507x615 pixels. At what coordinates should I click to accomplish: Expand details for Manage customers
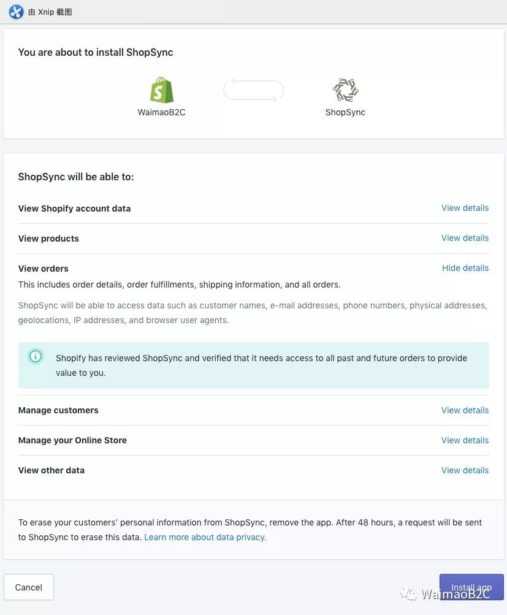(x=465, y=410)
